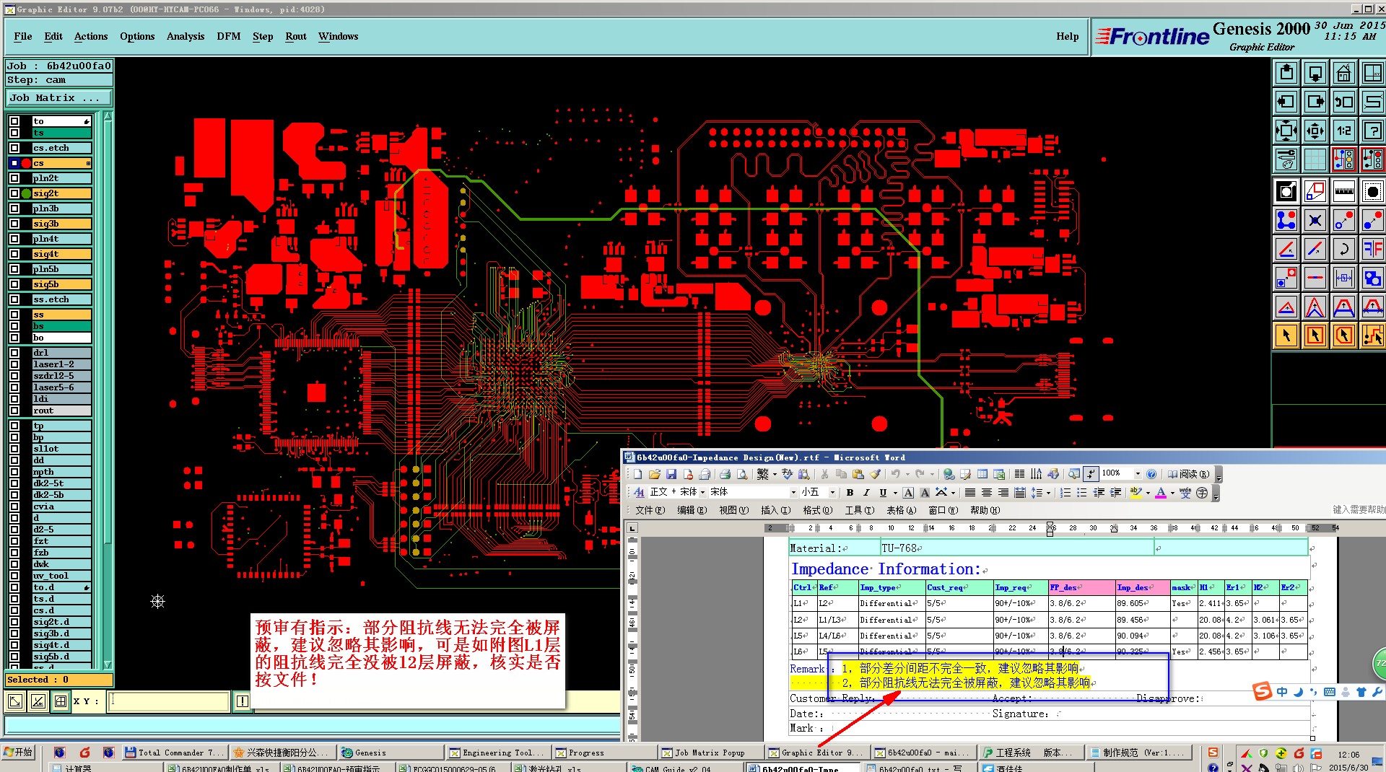Toggle the checkbox for layer sig2t
The width and height of the screenshot is (1386, 772).
(14, 193)
